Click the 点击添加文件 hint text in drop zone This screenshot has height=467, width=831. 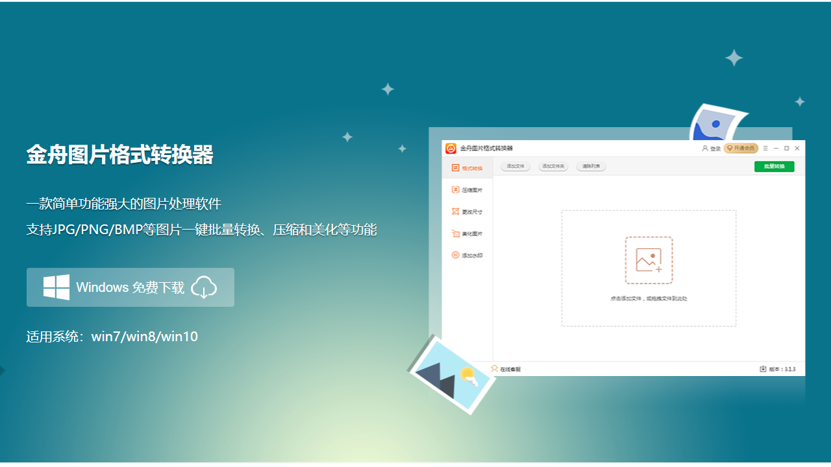click(649, 299)
